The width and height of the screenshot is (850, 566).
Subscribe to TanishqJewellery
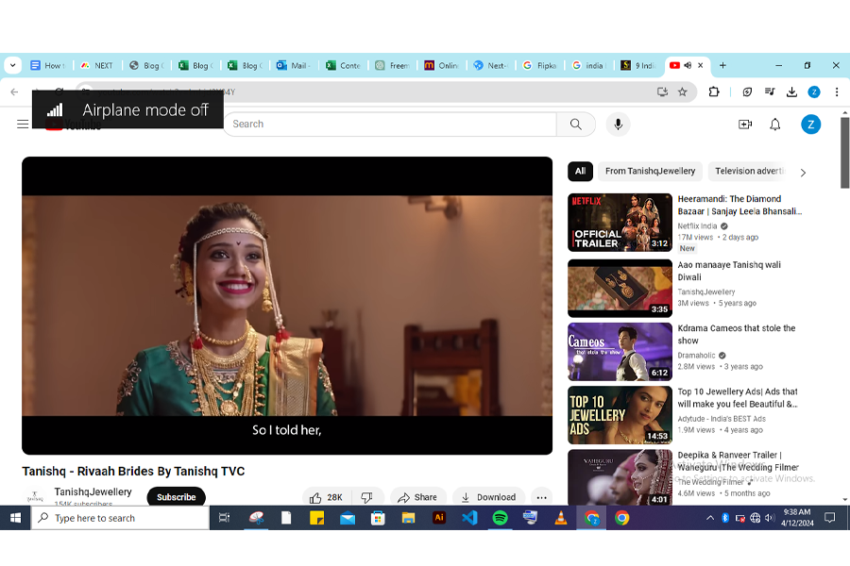click(176, 496)
